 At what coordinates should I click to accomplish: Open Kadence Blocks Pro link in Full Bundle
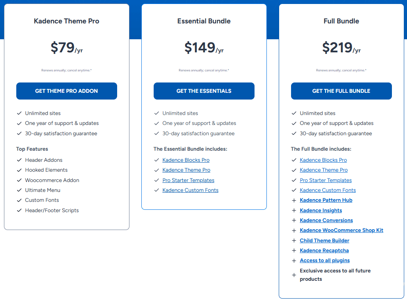pos(323,160)
